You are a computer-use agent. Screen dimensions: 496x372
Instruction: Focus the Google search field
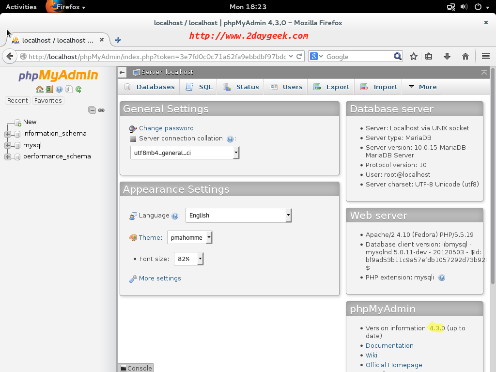[x=359, y=57]
